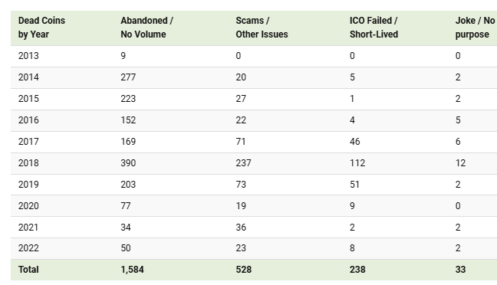Click the 'Dead Coins by Year' column header

click(41, 28)
